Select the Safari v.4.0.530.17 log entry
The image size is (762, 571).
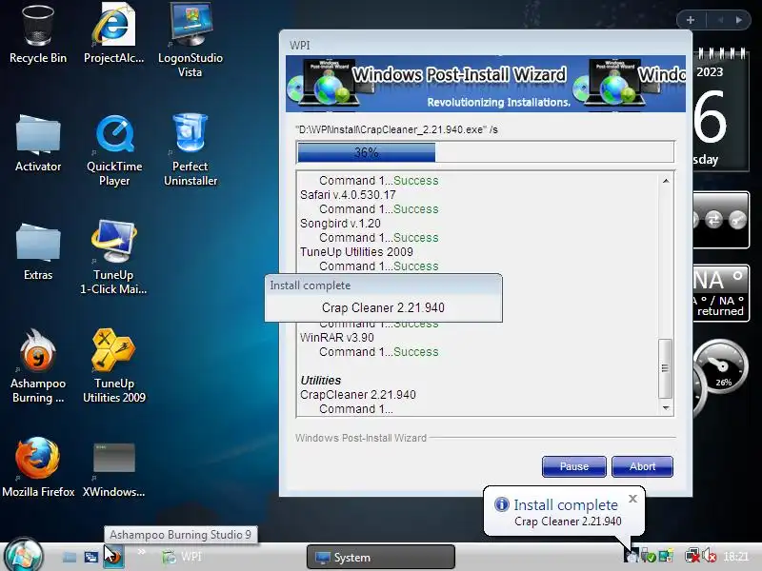tap(348, 195)
